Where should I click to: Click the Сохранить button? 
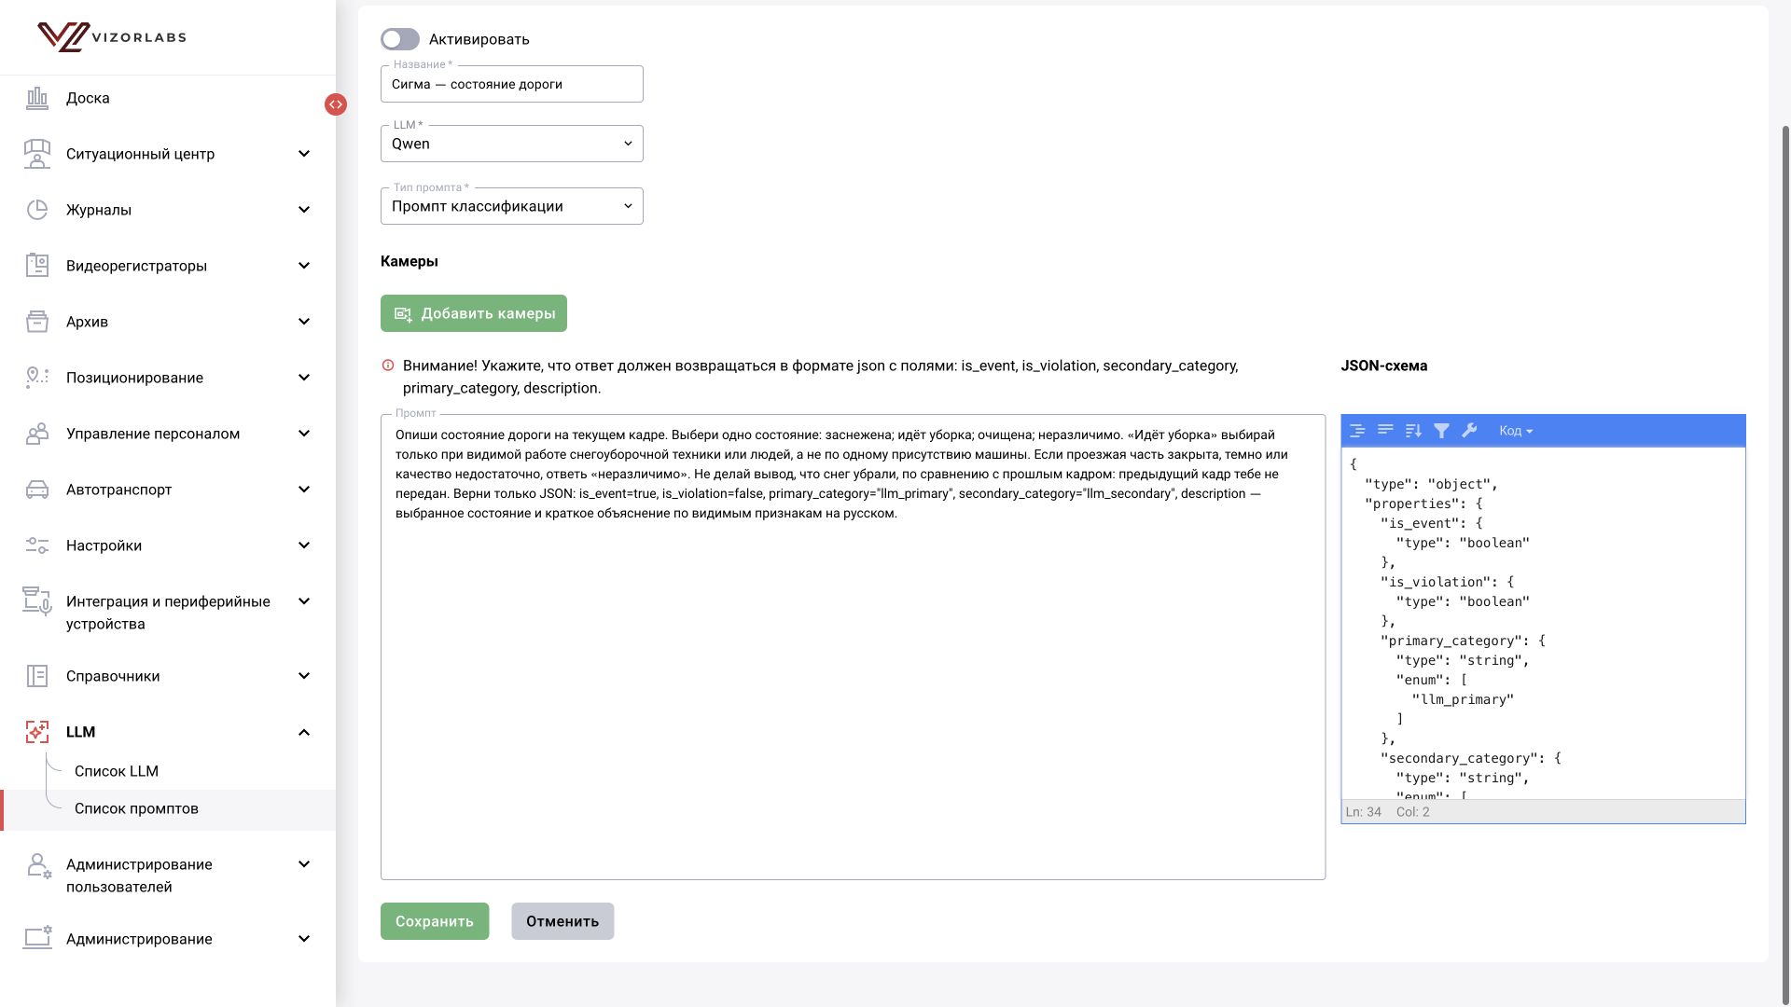pyautogui.click(x=435, y=921)
